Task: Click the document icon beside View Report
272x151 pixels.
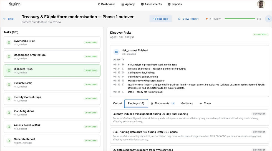Action: tap(179, 19)
